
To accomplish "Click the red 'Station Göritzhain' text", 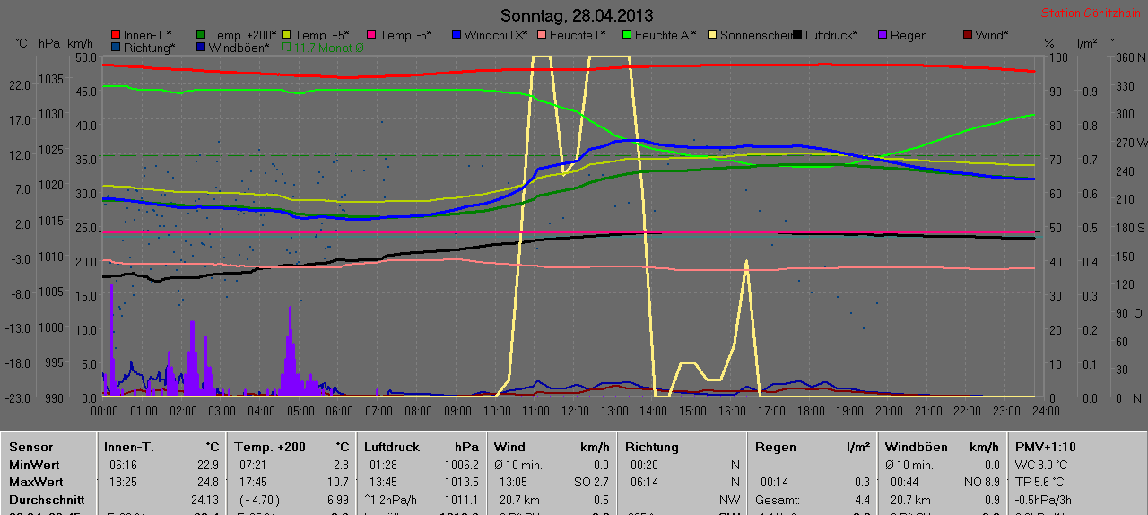I will tap(1092, 13).
